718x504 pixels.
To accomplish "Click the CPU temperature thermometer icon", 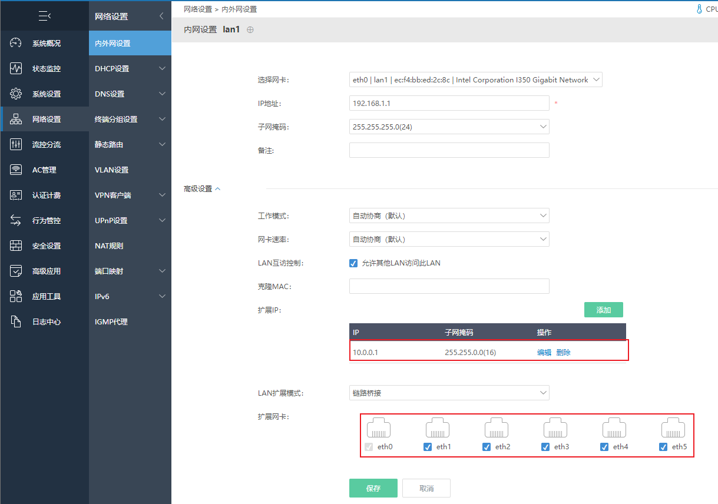I will pos(699,9).
